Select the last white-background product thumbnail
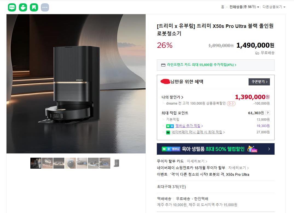The width and height of the screenshot is (294, 213). 116,163
